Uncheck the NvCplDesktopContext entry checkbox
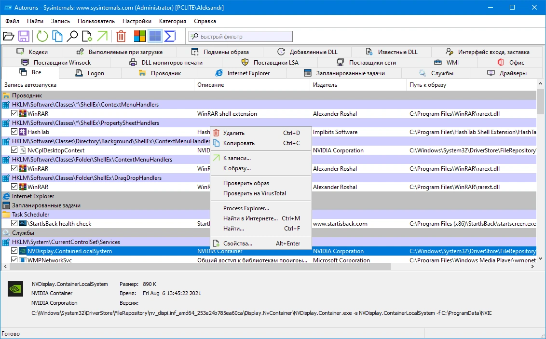Viewport: 546px width, 339px height. click(x=14, y=150)
